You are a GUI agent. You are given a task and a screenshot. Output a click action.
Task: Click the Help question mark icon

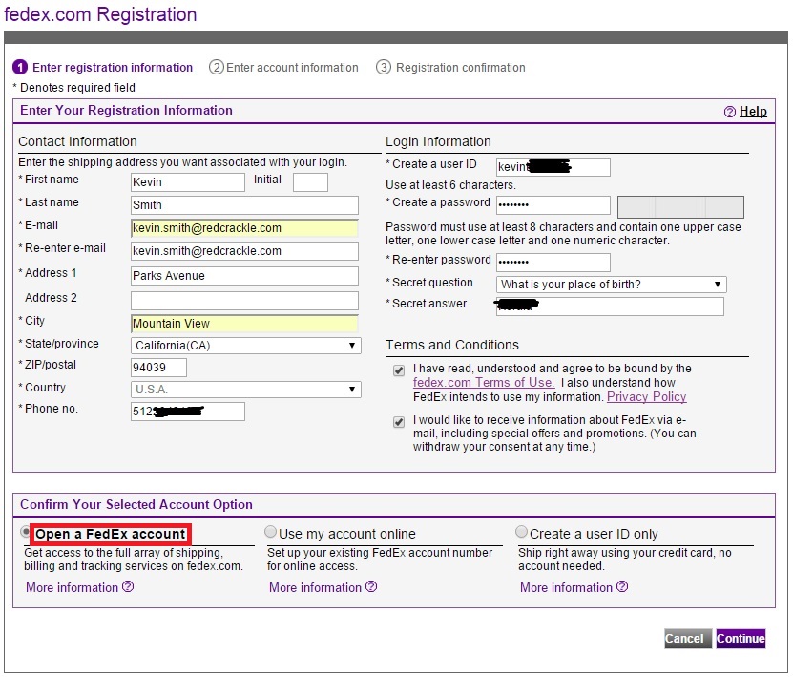[x=728, y=112]
